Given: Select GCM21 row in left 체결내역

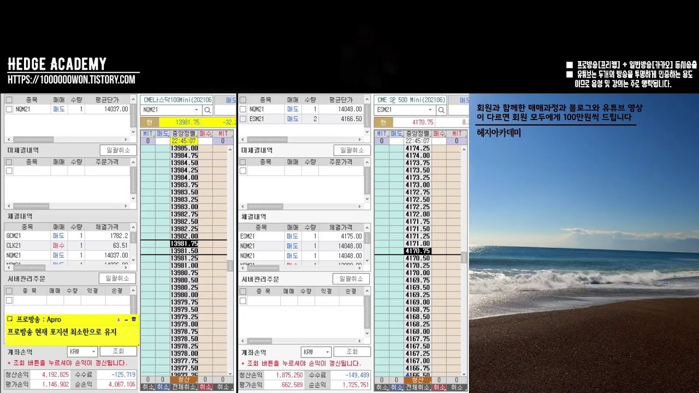Looking at the screenshot, I should click(67, 236).
